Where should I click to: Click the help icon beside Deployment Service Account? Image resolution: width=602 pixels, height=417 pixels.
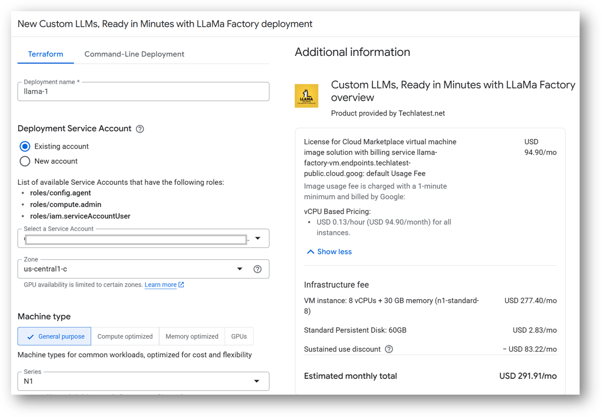[x=140, y=129]
